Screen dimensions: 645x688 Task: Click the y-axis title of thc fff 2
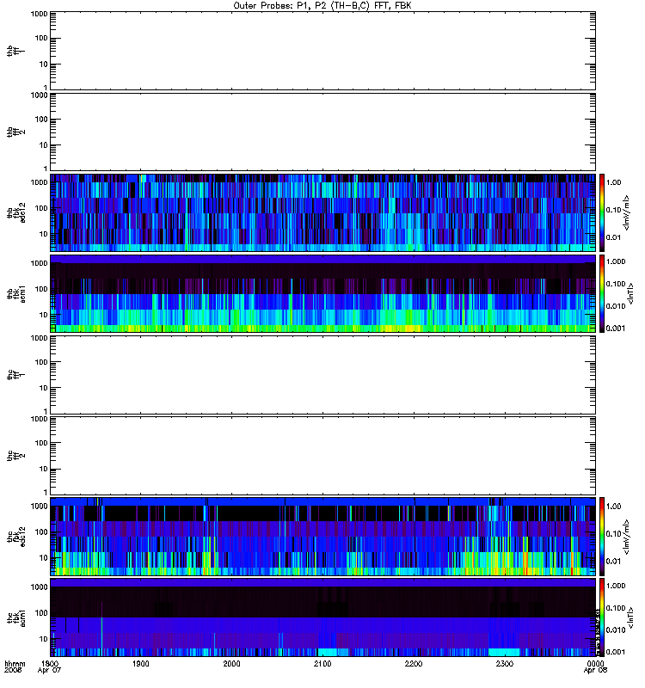click(16, 456)
